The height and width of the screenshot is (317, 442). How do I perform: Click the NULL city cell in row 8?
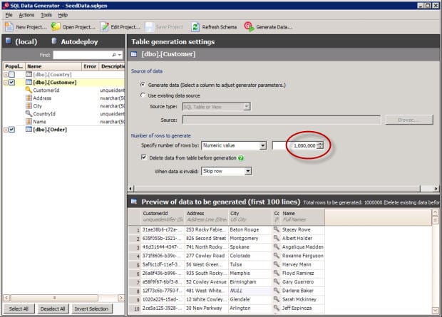(250, 291)
